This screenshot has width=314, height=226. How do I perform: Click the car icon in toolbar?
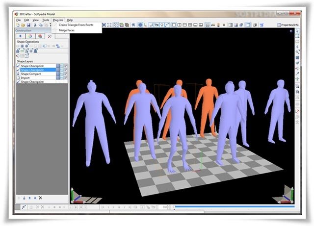[x=213, y=25]
